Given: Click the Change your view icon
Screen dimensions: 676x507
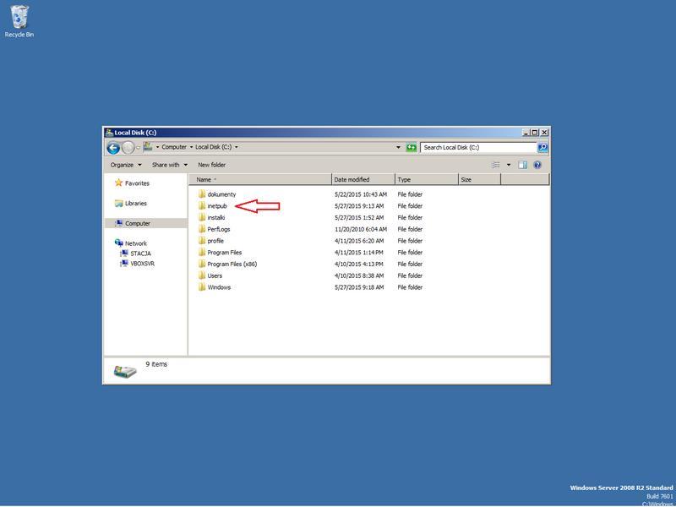Looking at the screenshot, I should coord(496,165).
